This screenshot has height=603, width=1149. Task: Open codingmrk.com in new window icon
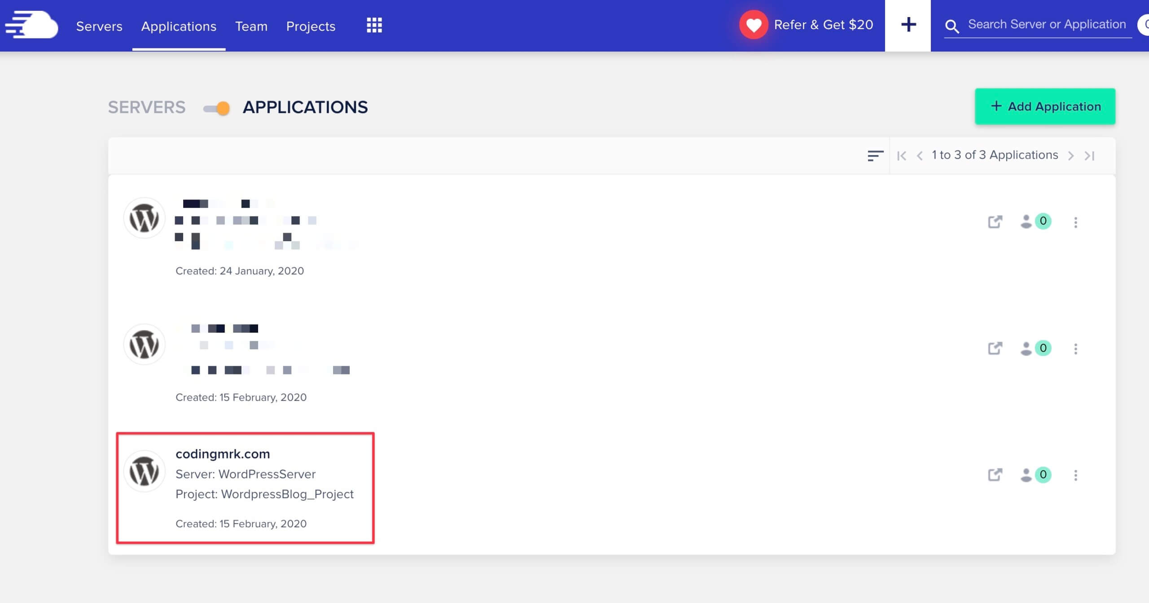(995, 474)
